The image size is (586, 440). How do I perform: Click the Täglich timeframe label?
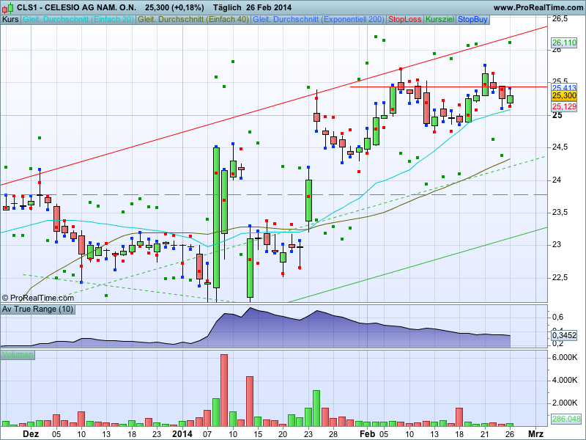point(229,7)
